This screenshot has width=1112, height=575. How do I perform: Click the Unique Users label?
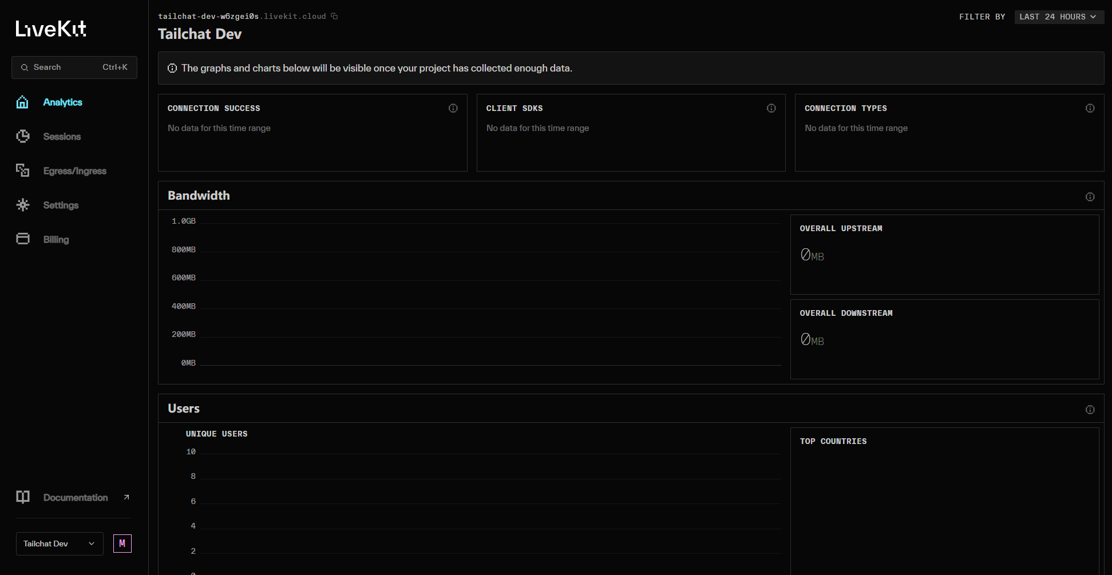217,434
